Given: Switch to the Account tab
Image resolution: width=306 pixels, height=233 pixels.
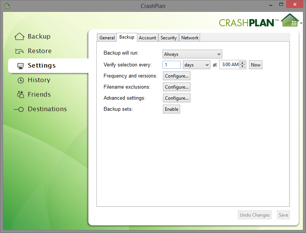Looking at the screenshot, I should click(147, 37).
